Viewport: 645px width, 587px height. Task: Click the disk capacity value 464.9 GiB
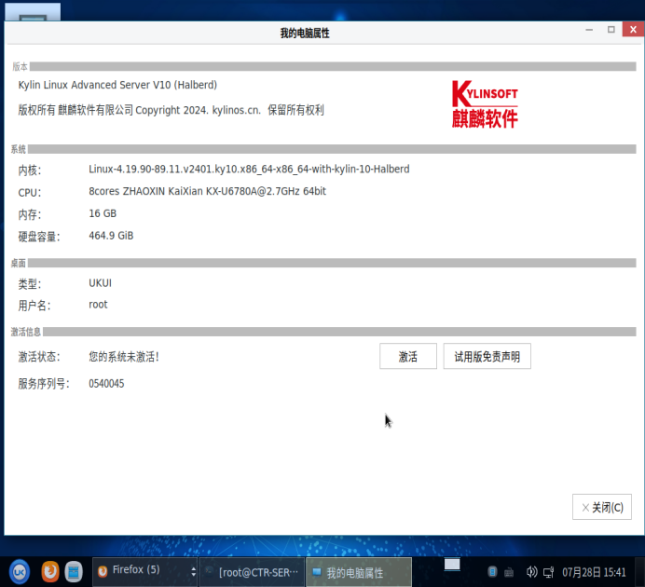pyautogui.click(x=111, y=236)
